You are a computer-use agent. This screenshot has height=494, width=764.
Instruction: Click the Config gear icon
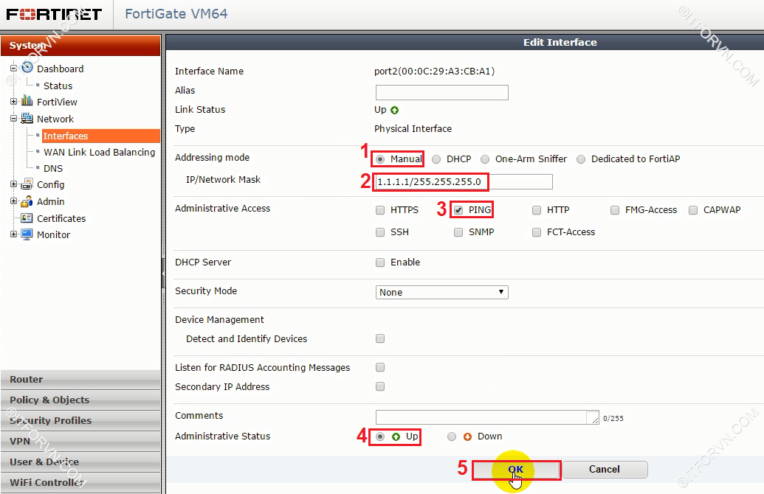click(x=27, y=184)
